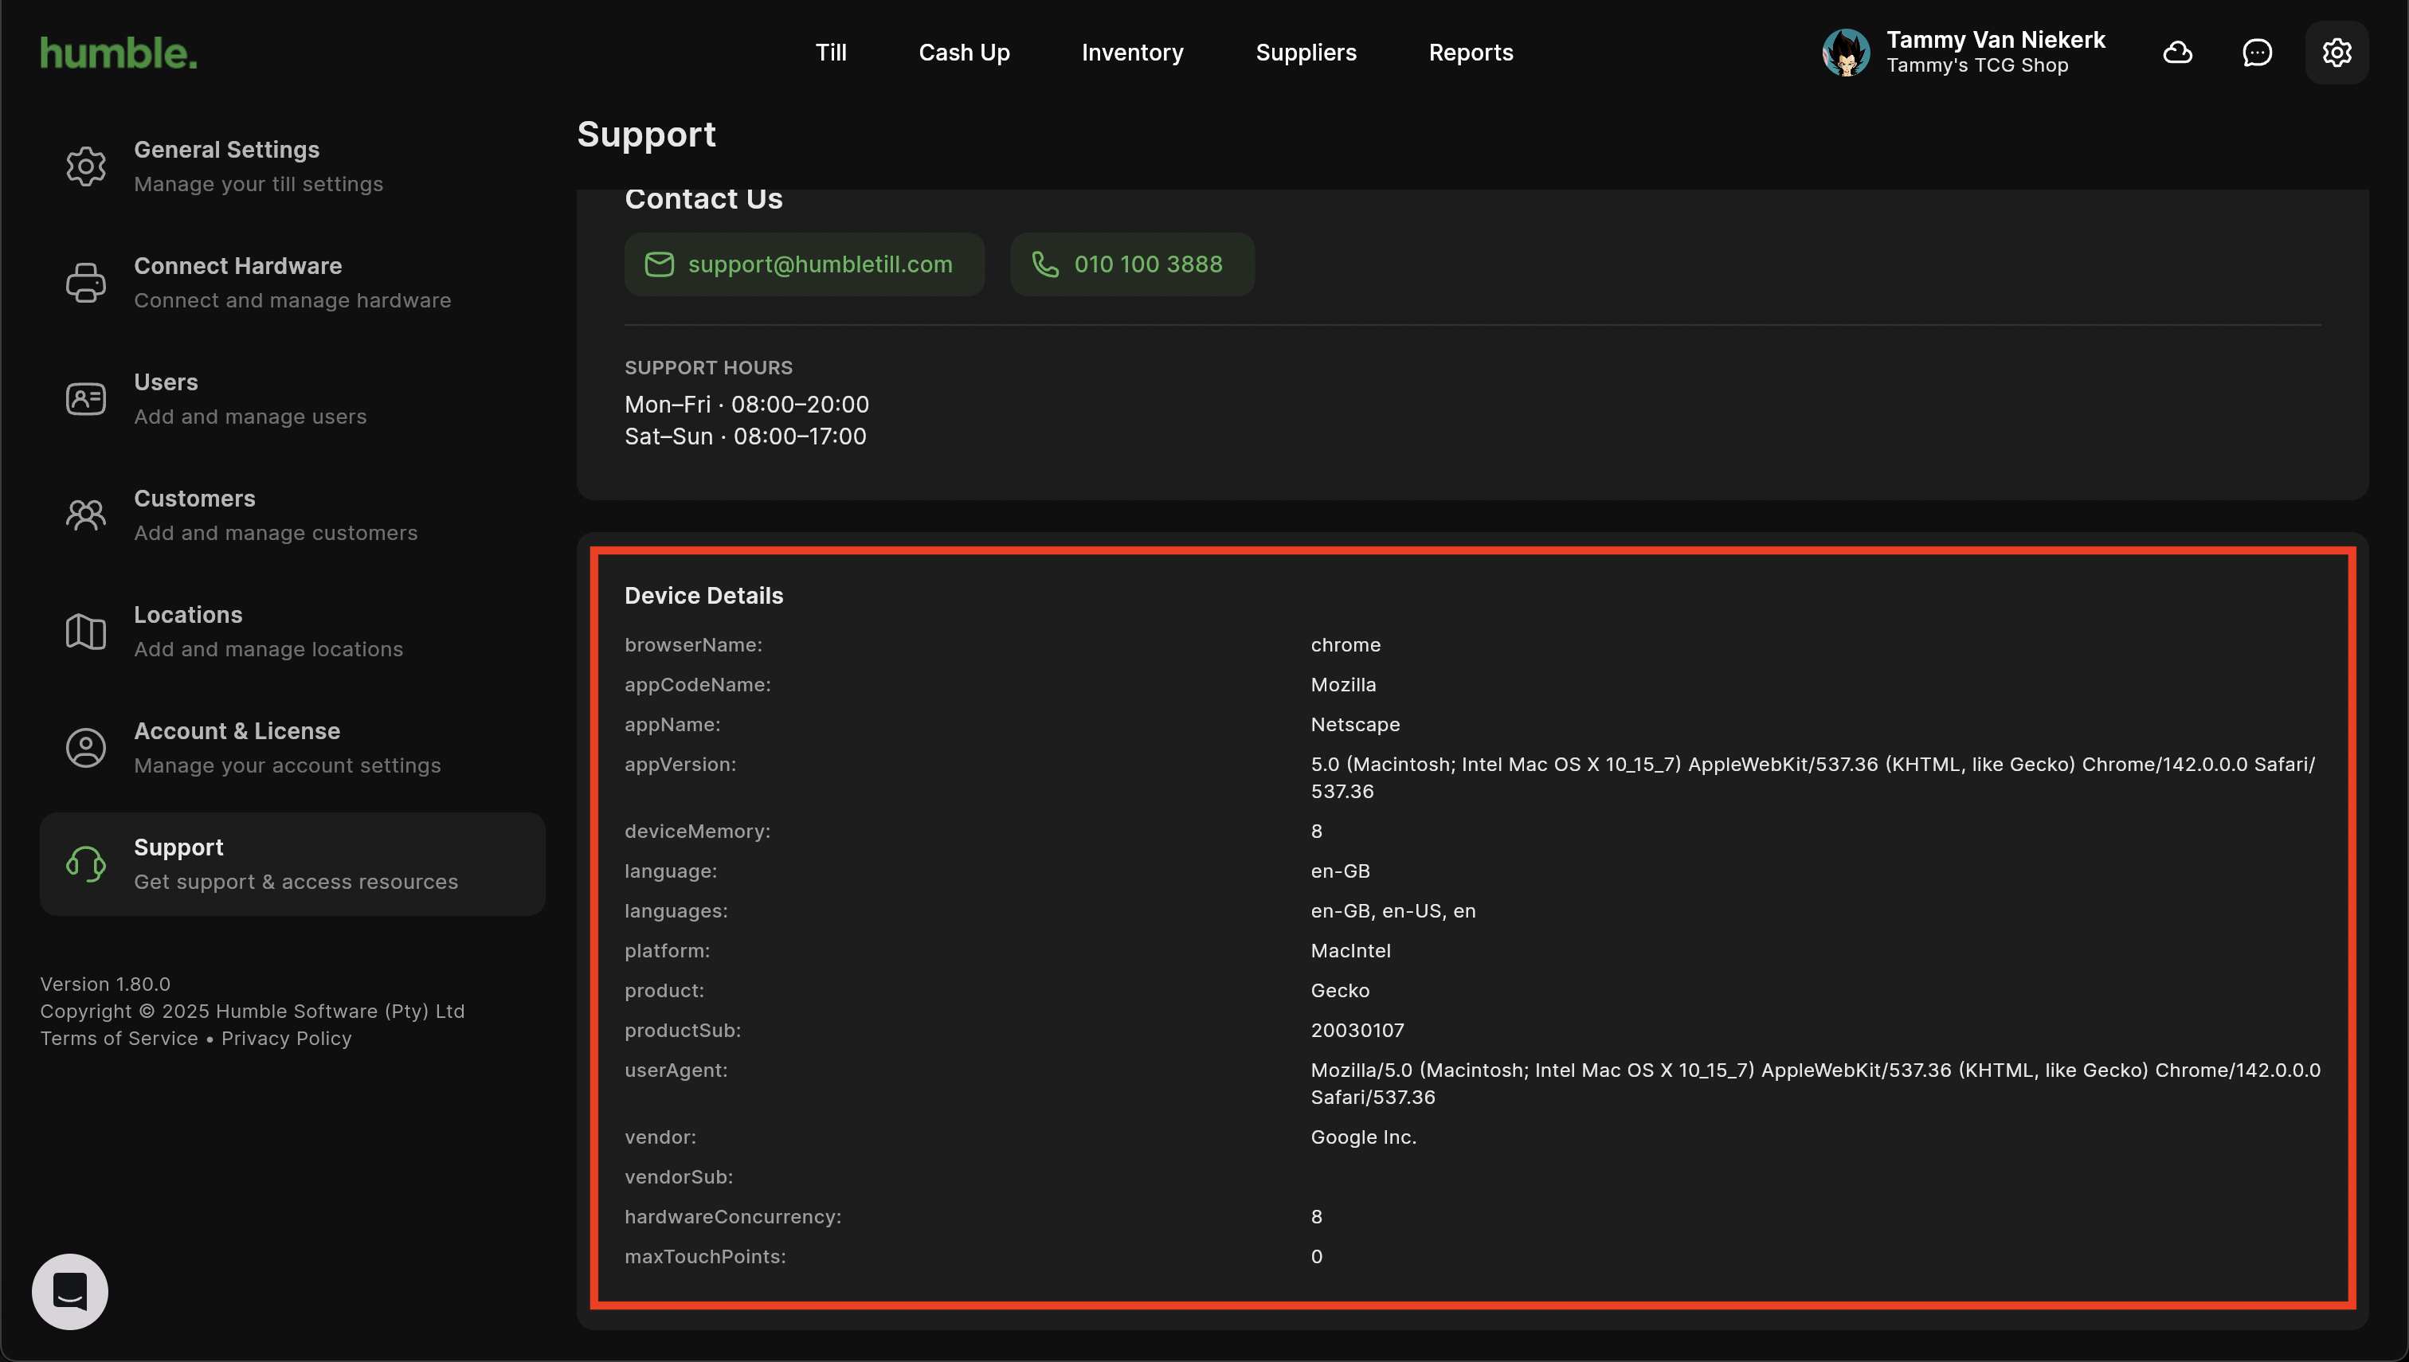
Task: Open the chat messages icon
Action: (2257, 53)
